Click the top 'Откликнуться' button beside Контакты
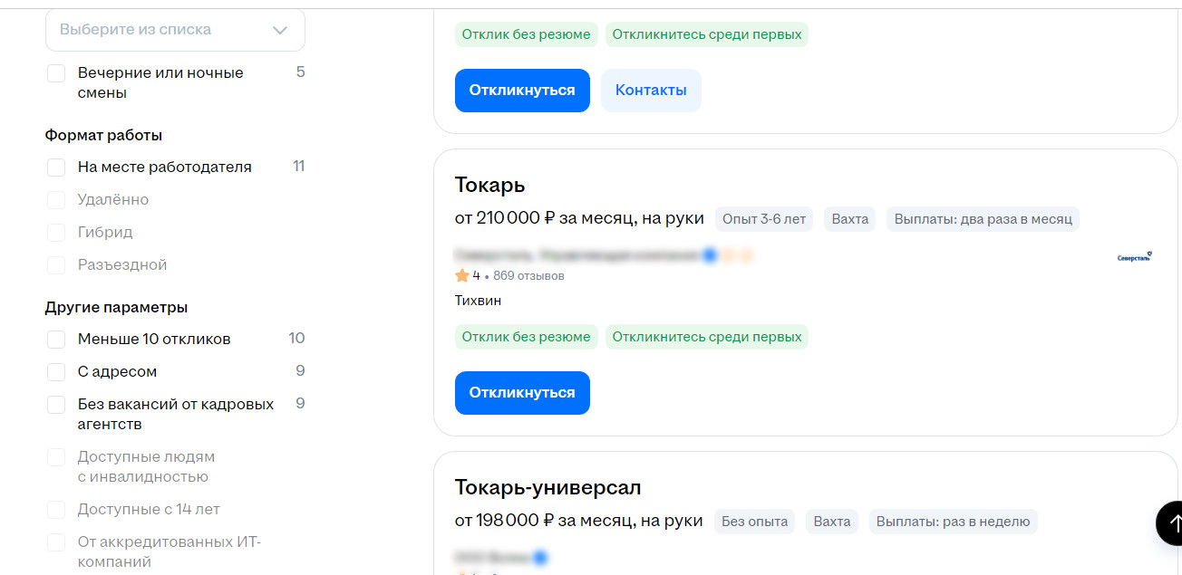This screenshot has width=1182, height=575. point(522,91)
